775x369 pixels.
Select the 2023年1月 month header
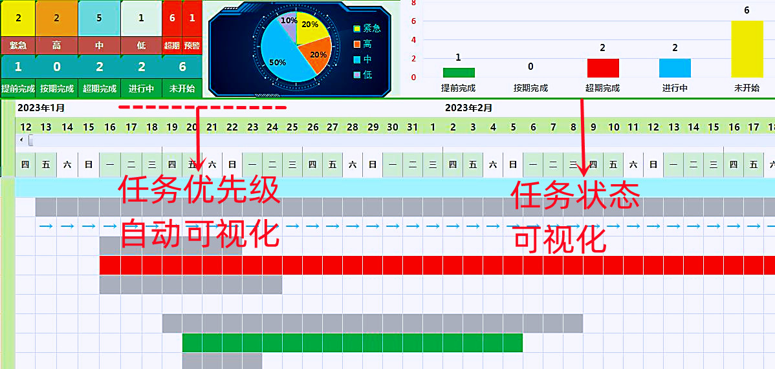click(41, 107)
